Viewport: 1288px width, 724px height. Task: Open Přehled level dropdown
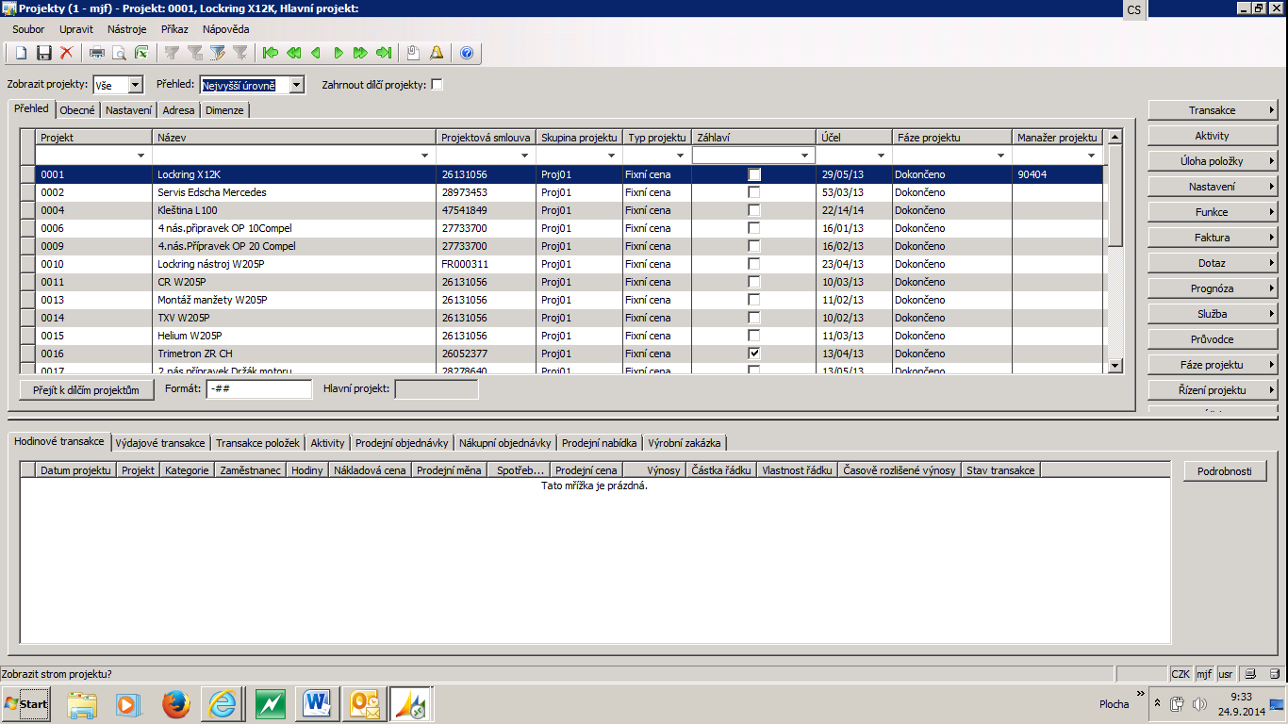point(297,85)
